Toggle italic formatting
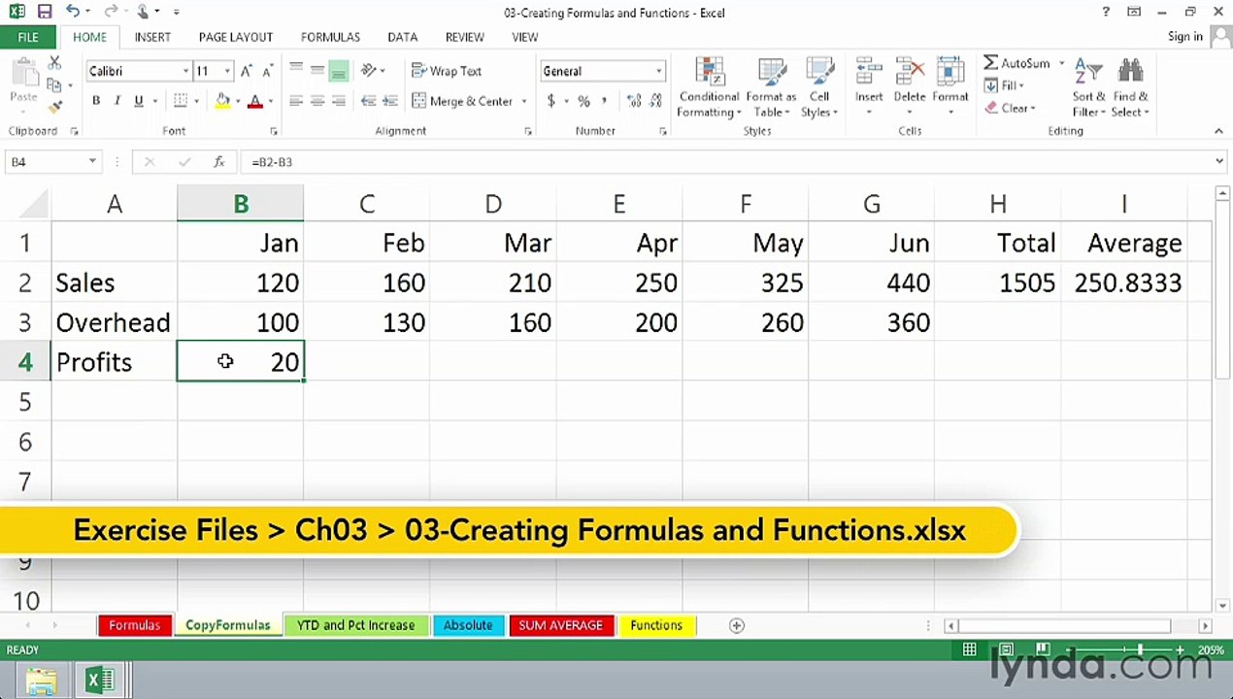This screenshot has height=699, width=1233. pyautogui.click(x=117, y=101)
